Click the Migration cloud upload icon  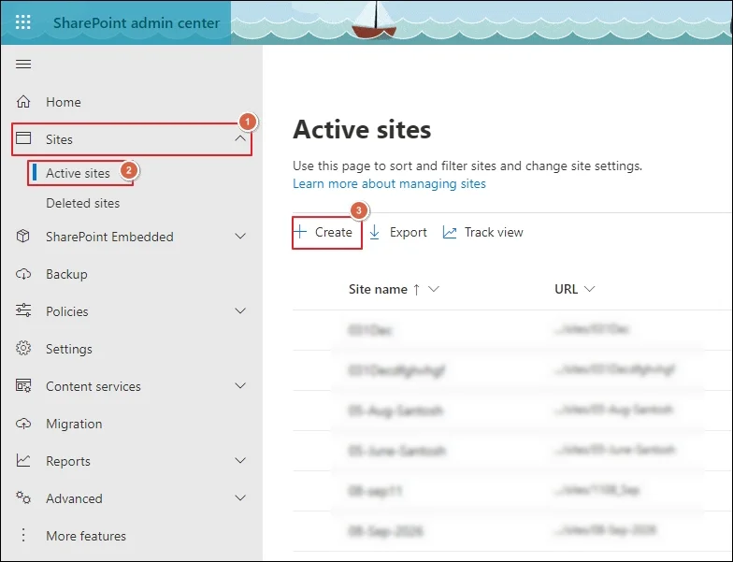(23, 424)
